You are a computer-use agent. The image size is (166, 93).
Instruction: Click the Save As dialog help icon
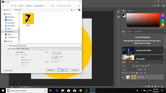coord(79,10)
